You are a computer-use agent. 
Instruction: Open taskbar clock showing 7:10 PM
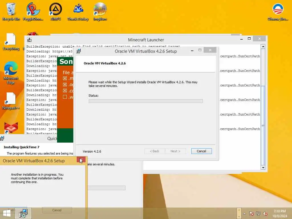(279, 214)
